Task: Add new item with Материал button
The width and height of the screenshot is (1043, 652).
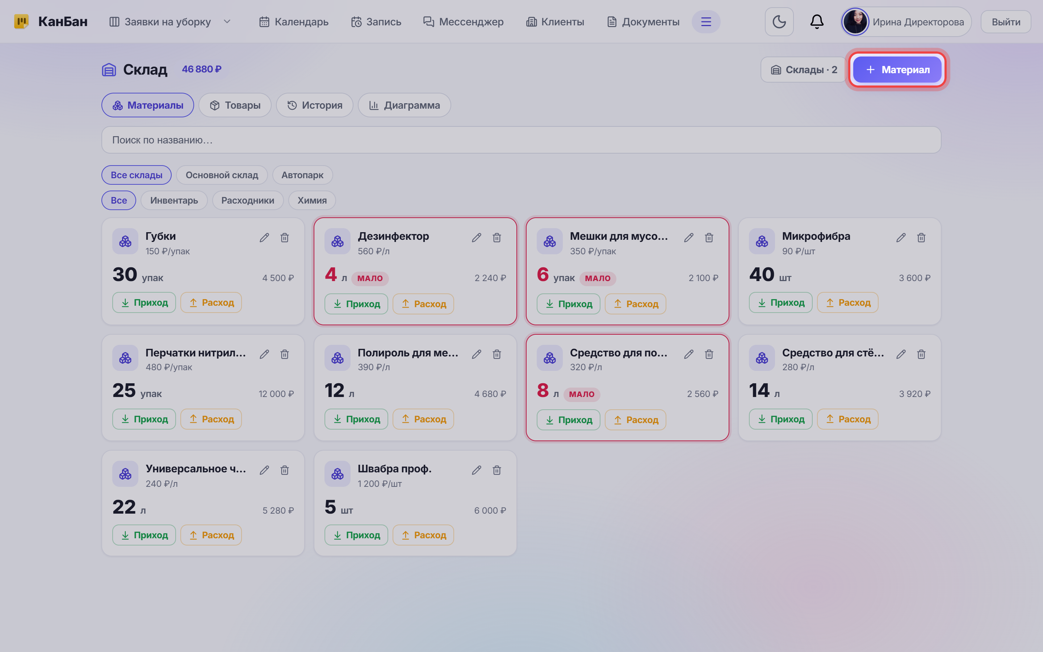Action: pos(897,70)
